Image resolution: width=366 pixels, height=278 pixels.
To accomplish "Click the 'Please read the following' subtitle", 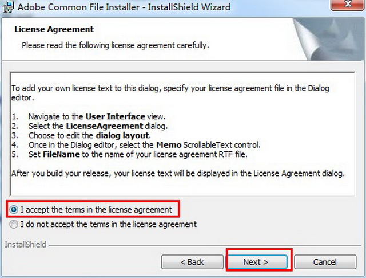I will [115, 44].
